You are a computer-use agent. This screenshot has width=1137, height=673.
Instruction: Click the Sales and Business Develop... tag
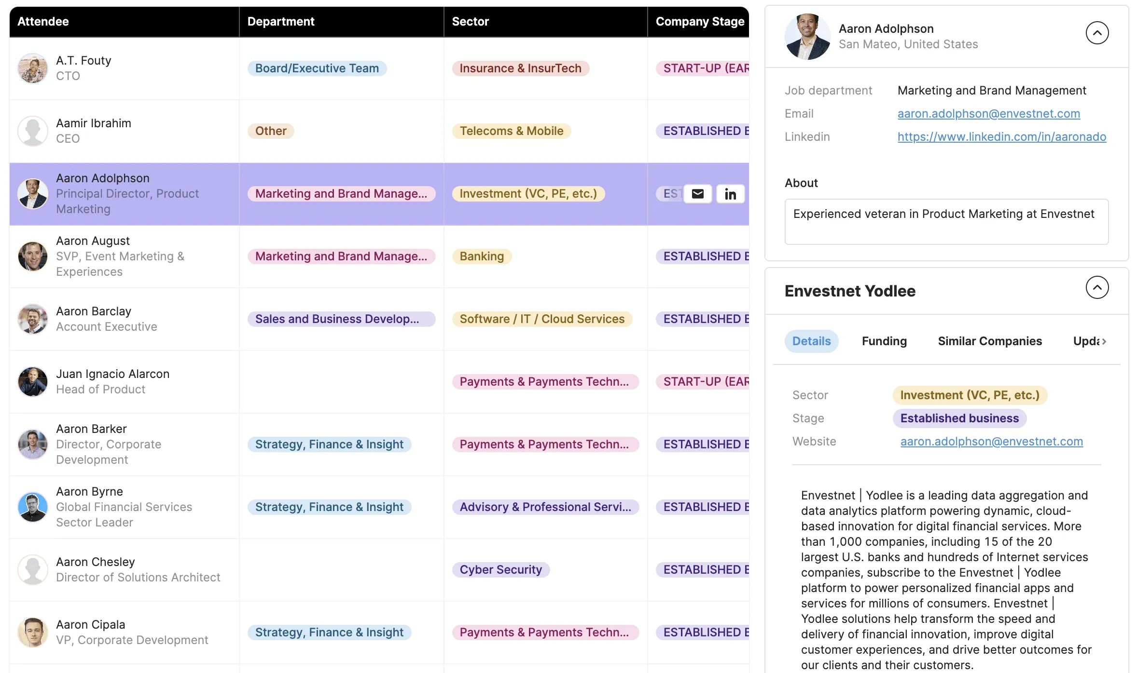pos(341,319)
